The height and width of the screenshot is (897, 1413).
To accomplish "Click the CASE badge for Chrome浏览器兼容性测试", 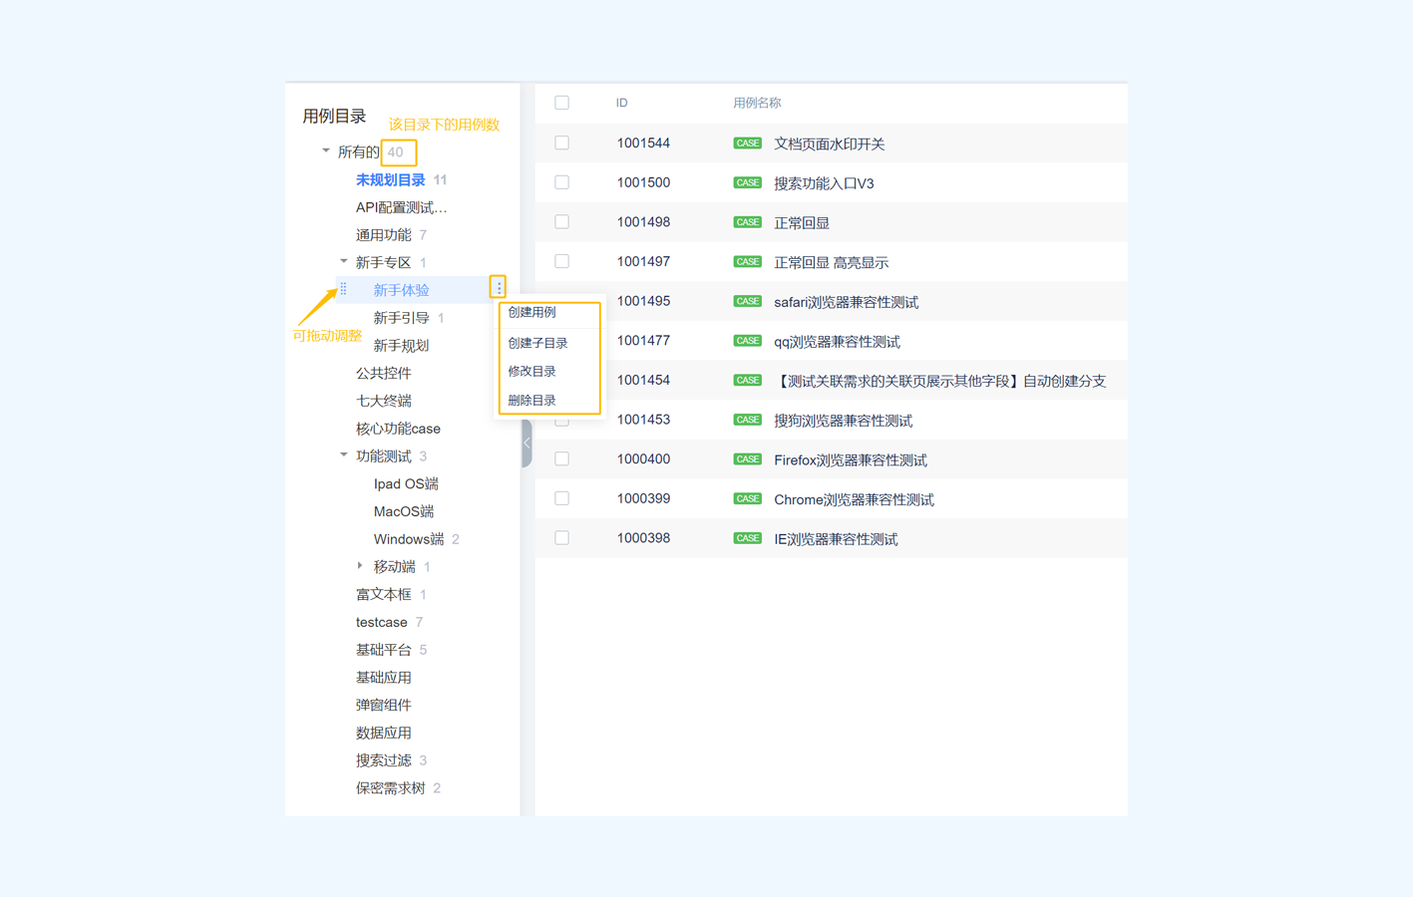I will (x=747, y=498).
